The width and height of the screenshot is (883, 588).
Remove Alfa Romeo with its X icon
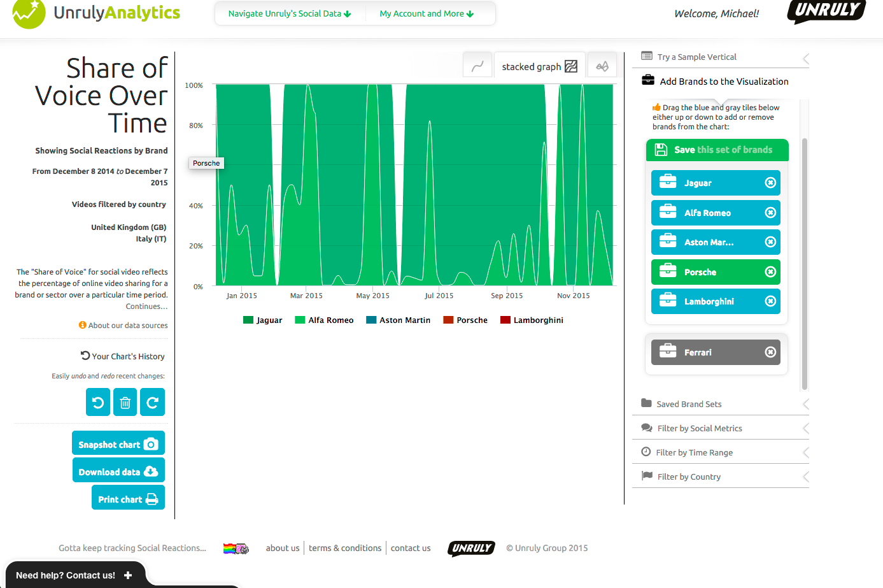coord(770,213)
